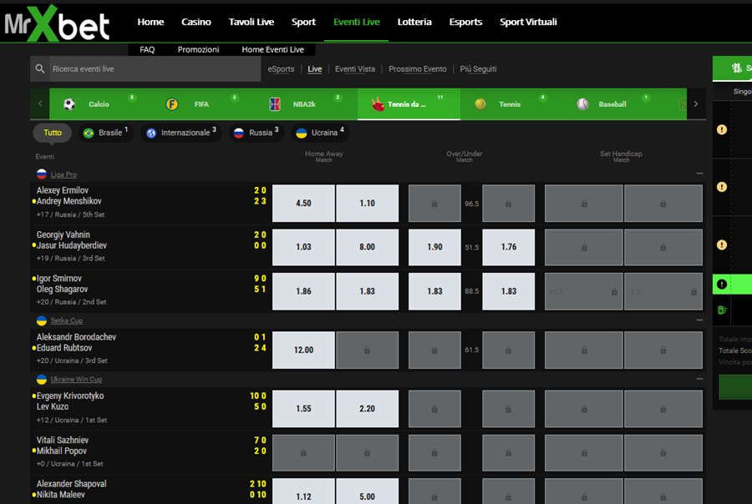Click the Brasile flag icon
This screenshot has height=504, width=752.
coord(89,134)
